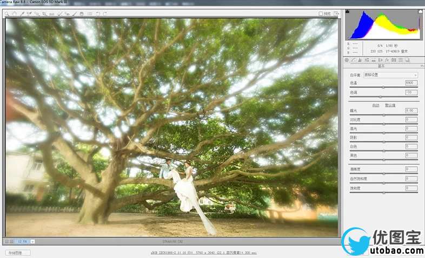The image size is (425, 258).
Task: Activate the Crop tool
Action: 44,13
